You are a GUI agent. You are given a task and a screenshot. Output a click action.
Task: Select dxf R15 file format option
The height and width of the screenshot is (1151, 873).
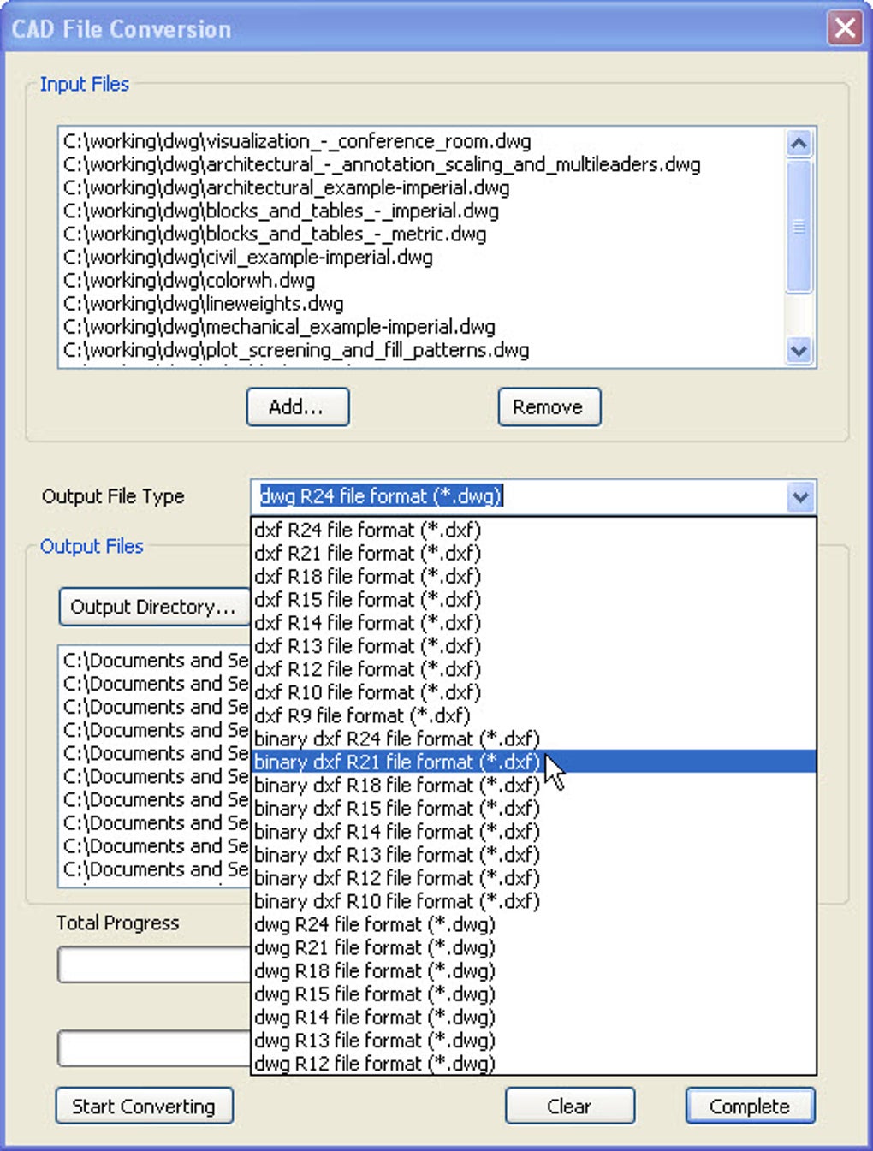coord(534,599)
